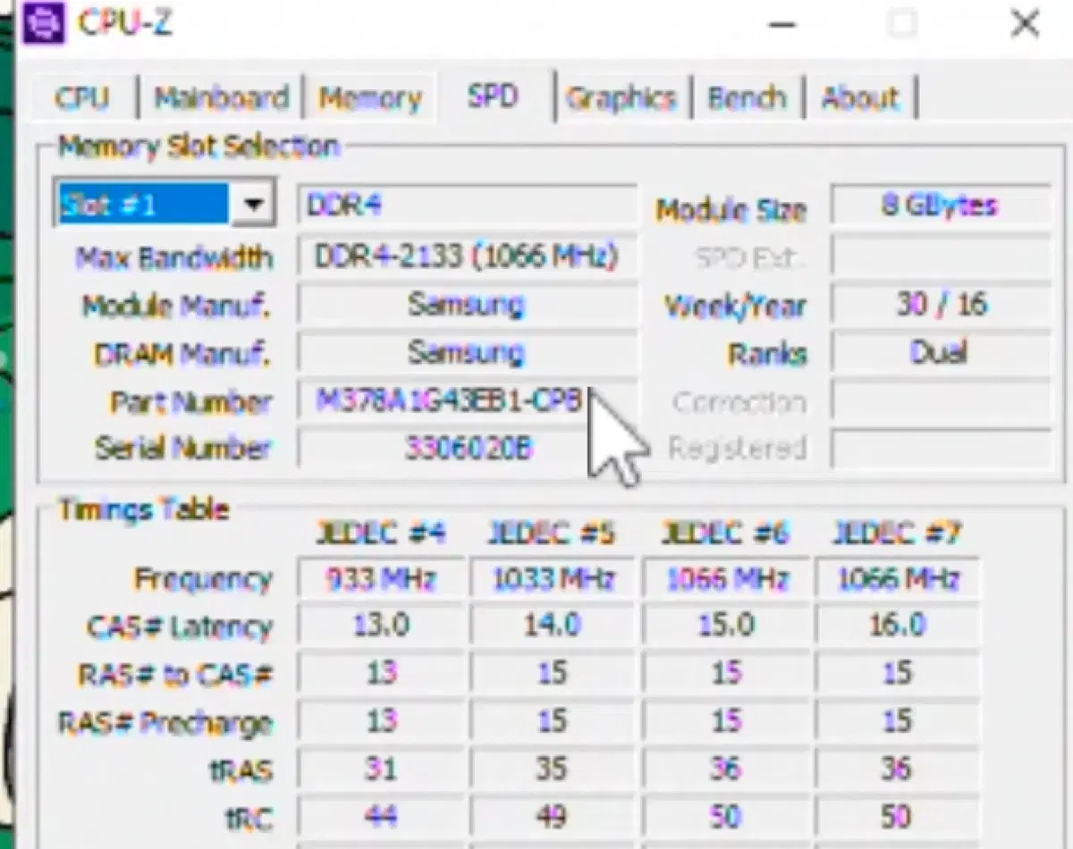Screen dimensions: 1073x849
Task: Click the Week/Year value 30 / 16
Action: tap(940, 305)
